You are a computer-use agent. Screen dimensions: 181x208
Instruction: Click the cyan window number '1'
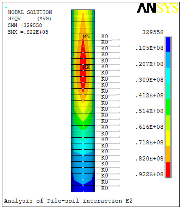click(x=6, y=6)
